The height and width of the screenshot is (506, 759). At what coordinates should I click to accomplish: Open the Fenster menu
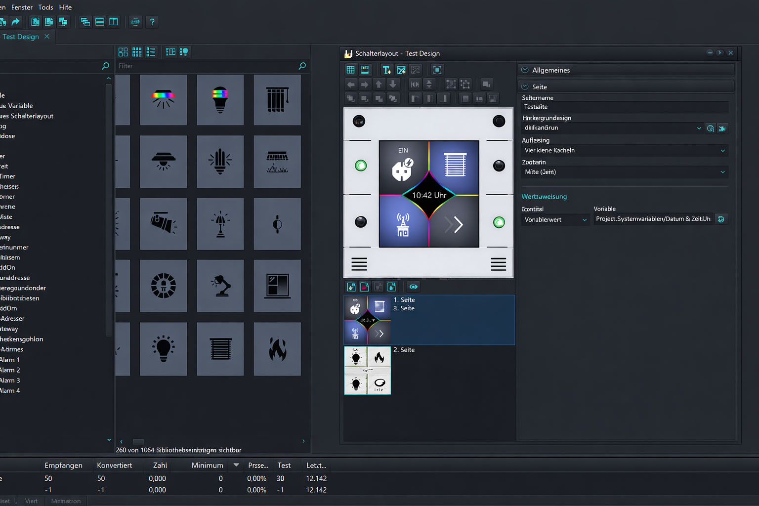pos(22,7)
